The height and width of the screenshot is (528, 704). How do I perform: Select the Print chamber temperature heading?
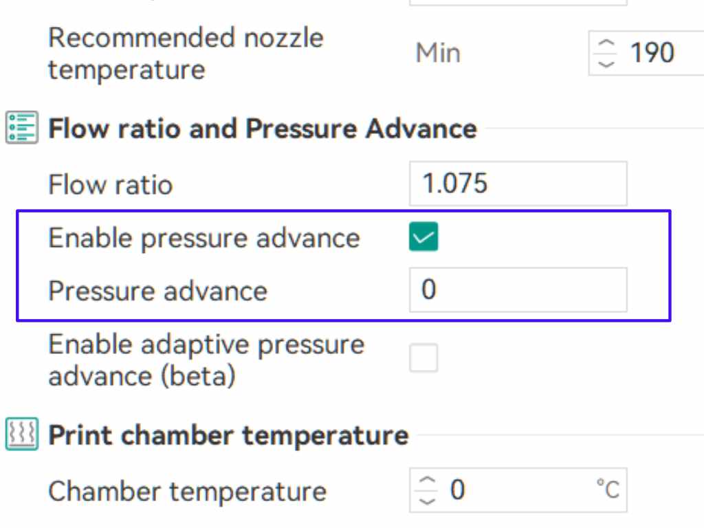click(228, 435)
